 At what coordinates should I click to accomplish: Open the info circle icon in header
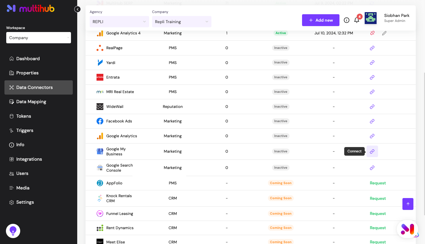coord(347,20)
